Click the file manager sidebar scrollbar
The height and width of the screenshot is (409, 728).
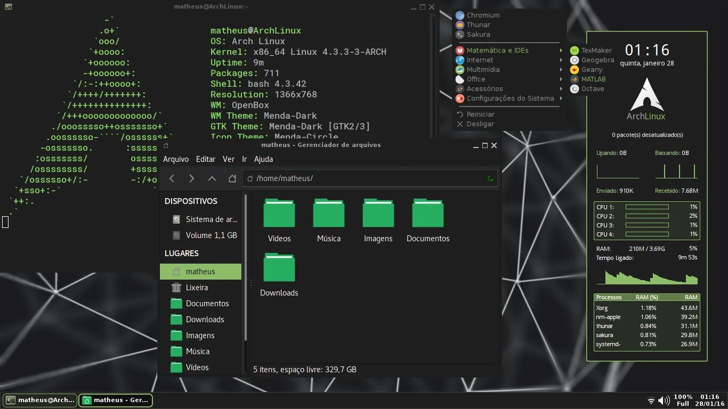[x=246, y=267]
